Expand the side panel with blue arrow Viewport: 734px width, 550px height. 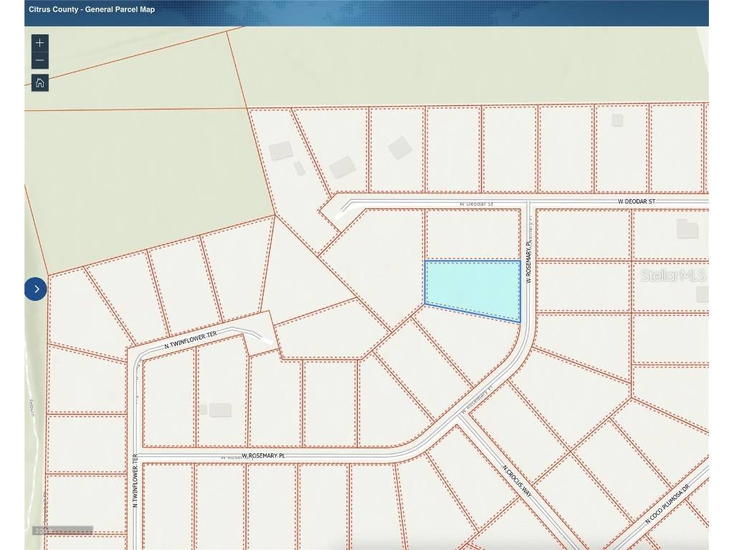(x=36, y=289)
